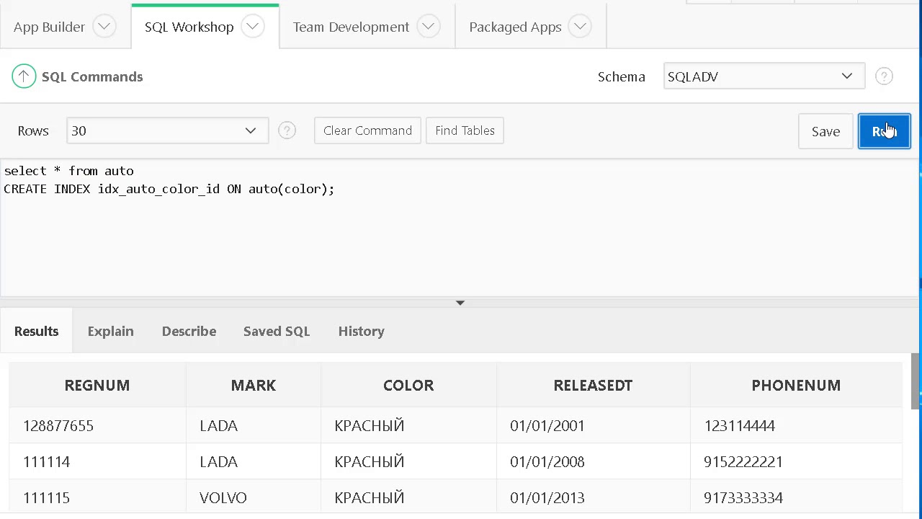
Task: Select the cell with REGNUM 111115
Action: pyautogui.click(x=97, y=497)
